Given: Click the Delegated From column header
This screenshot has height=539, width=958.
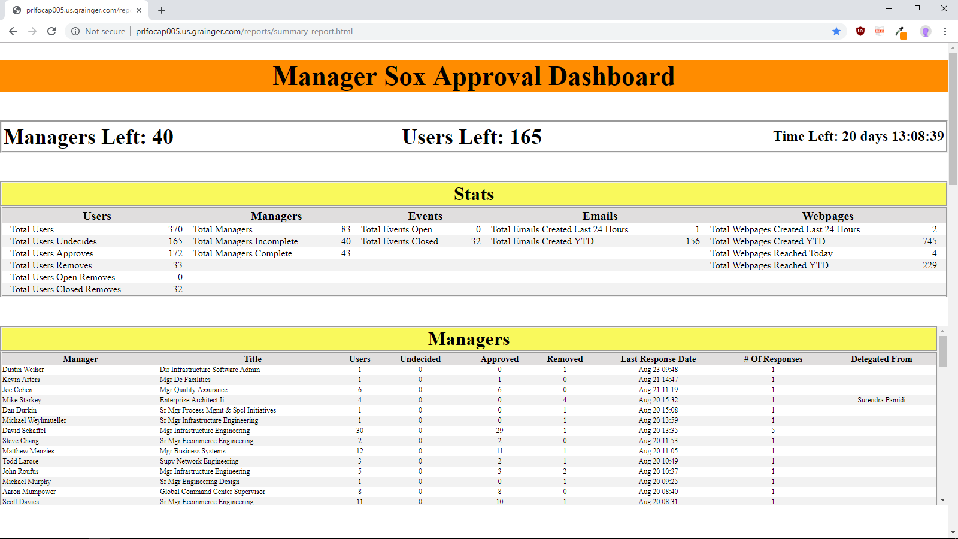Looking at the screenshot, I should click(x=881, y=359).
